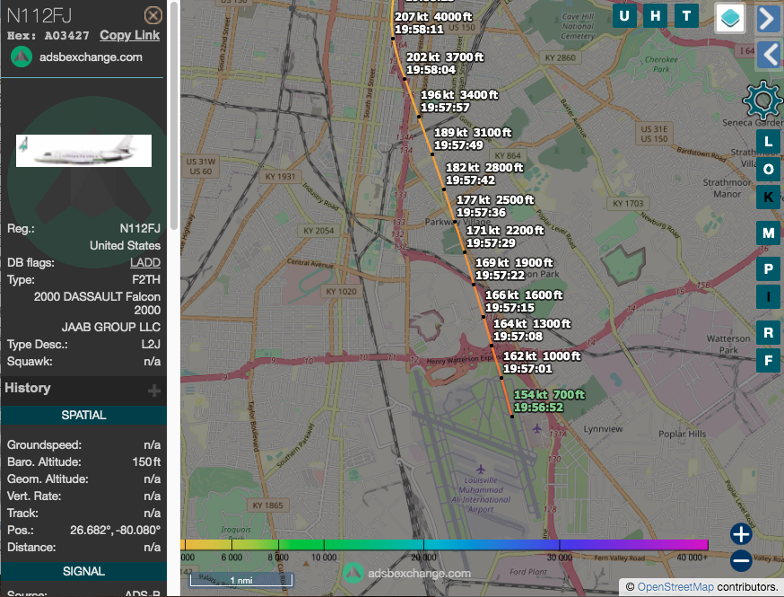Click the Louisville Muhammad Ali Airport plane icon
784x597 pixels.
point(481,469)
